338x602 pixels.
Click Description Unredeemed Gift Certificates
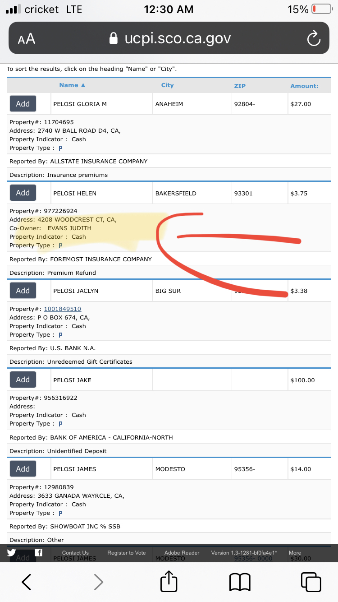pyautogui.click(x=71, y=362)
